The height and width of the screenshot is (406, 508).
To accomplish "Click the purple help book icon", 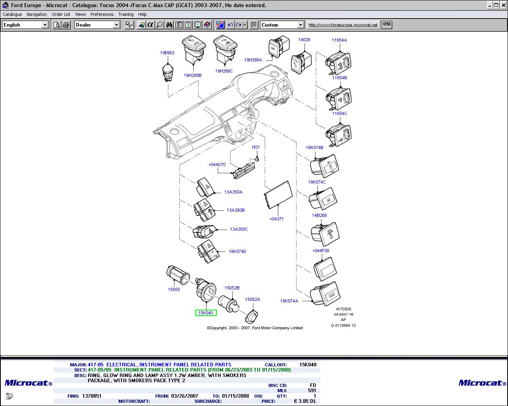I will (207, 25).
